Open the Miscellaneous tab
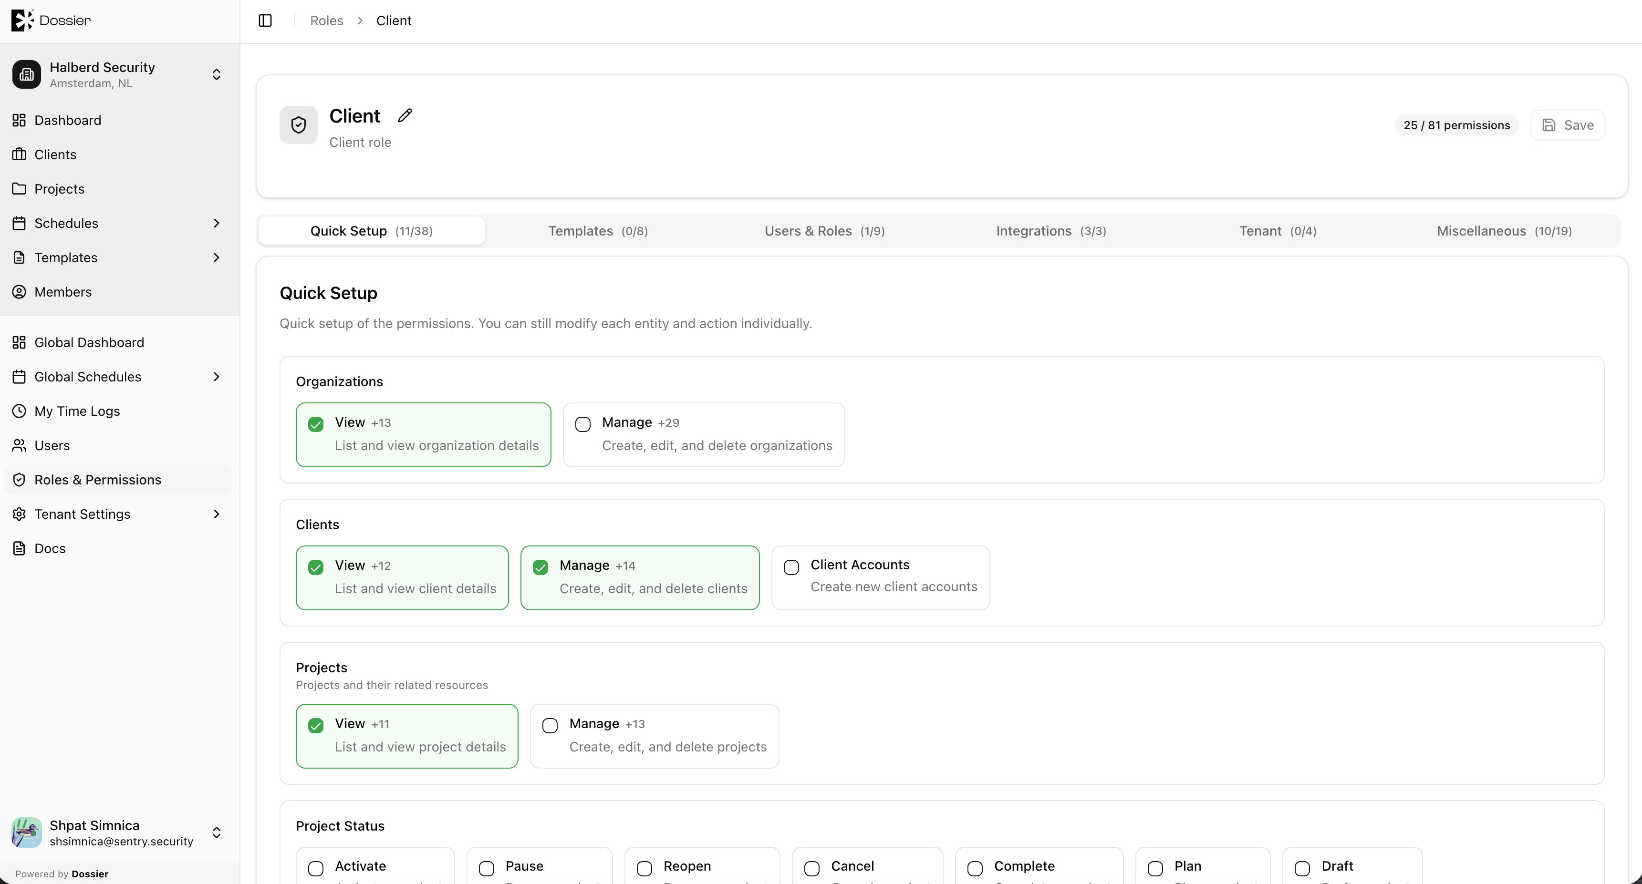The height and width of the screenshot is (884, 1642). pyautogui.click(x=1504, y=231)
